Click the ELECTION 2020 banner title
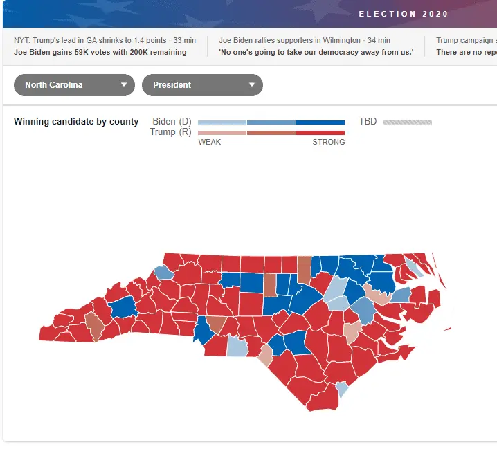Screen dimensions: 497x449 403,14
